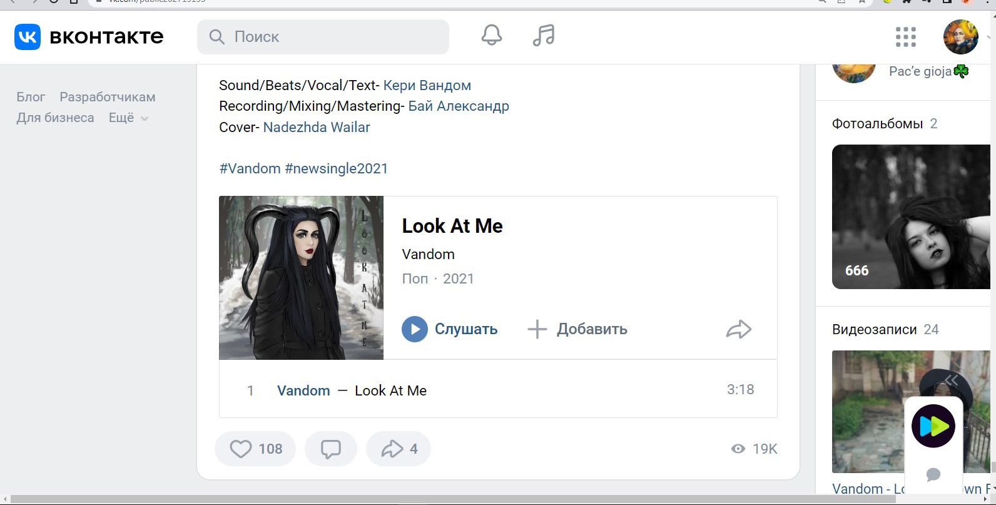Open the Блог link

point(31,97)
